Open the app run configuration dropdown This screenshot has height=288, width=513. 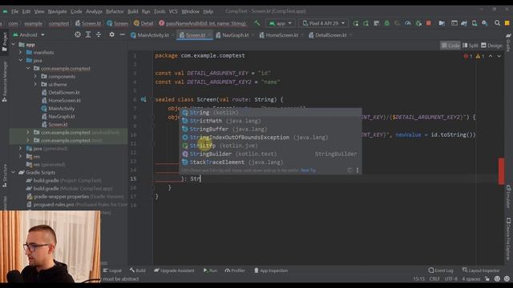281,23
